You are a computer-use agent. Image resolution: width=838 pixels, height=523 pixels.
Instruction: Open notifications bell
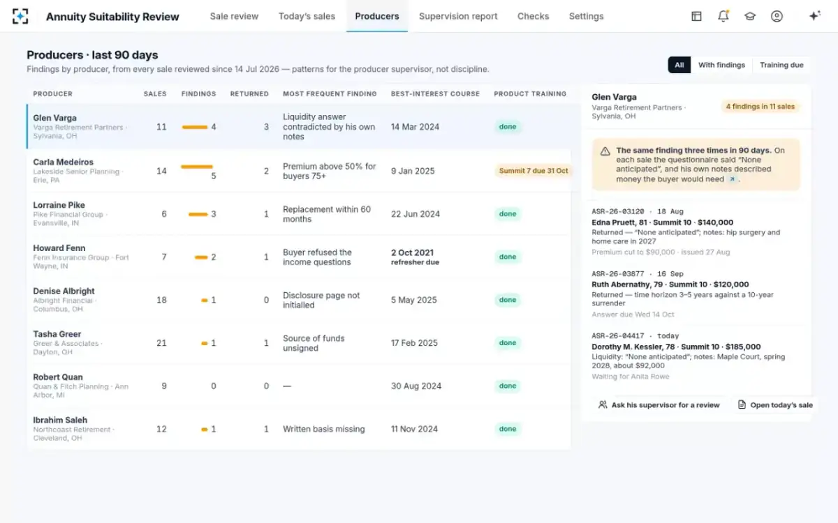[723, 16]
